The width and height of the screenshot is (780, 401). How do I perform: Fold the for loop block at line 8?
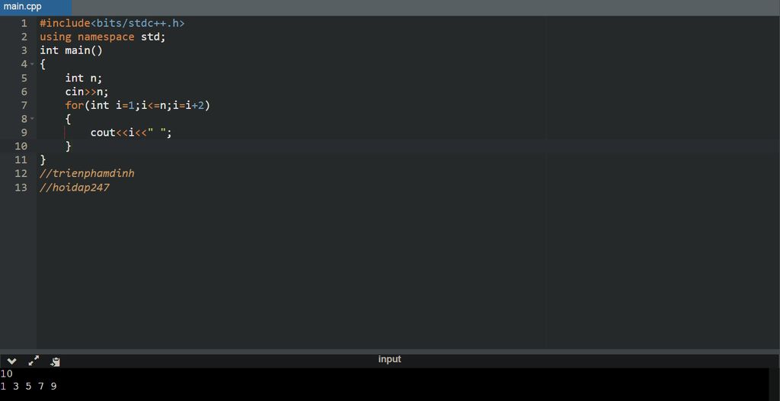[x=32, y=119]
